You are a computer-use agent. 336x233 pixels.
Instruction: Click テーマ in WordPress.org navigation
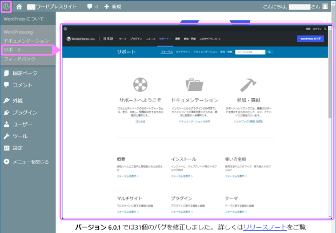[x=123, y=39]
